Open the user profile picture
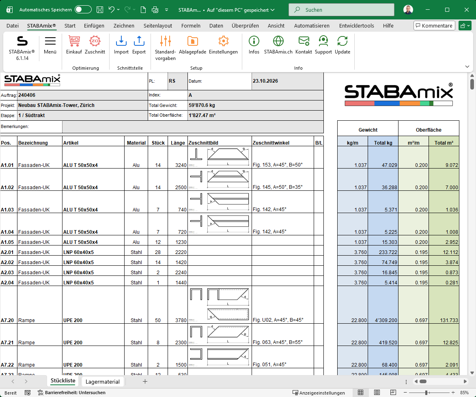Image resolution: width=476 pixels, height=397 pixels. (x=408, y=10)
